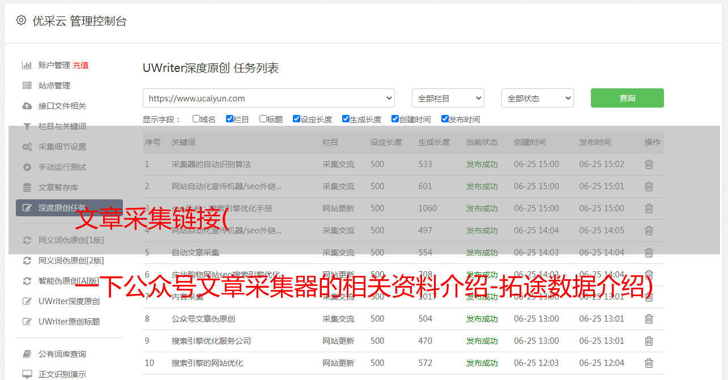Delete task row 2 with trash icon
The height and width of the screenshot is (380, 728).
649,186
